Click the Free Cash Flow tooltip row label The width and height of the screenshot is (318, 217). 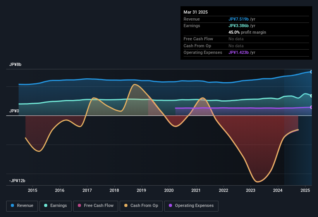point(198,39)
